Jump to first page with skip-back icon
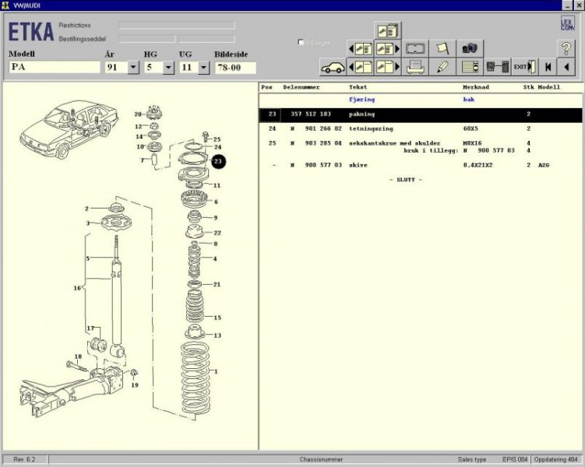 pyautogui.click(x=547, y=67)
